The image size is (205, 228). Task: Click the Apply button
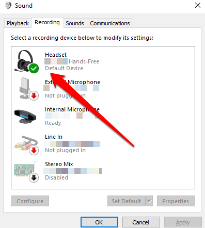tap(183, 222)
